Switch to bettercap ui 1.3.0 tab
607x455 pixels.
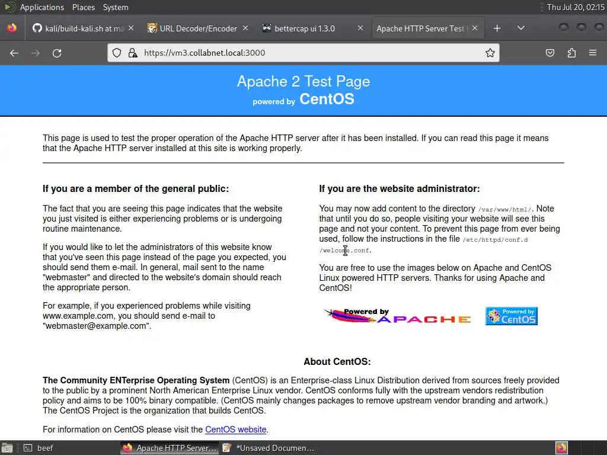click(312, 28)
